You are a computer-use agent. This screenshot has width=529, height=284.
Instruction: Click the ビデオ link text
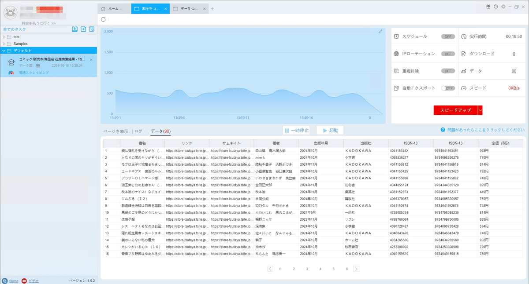pos(34,280)
